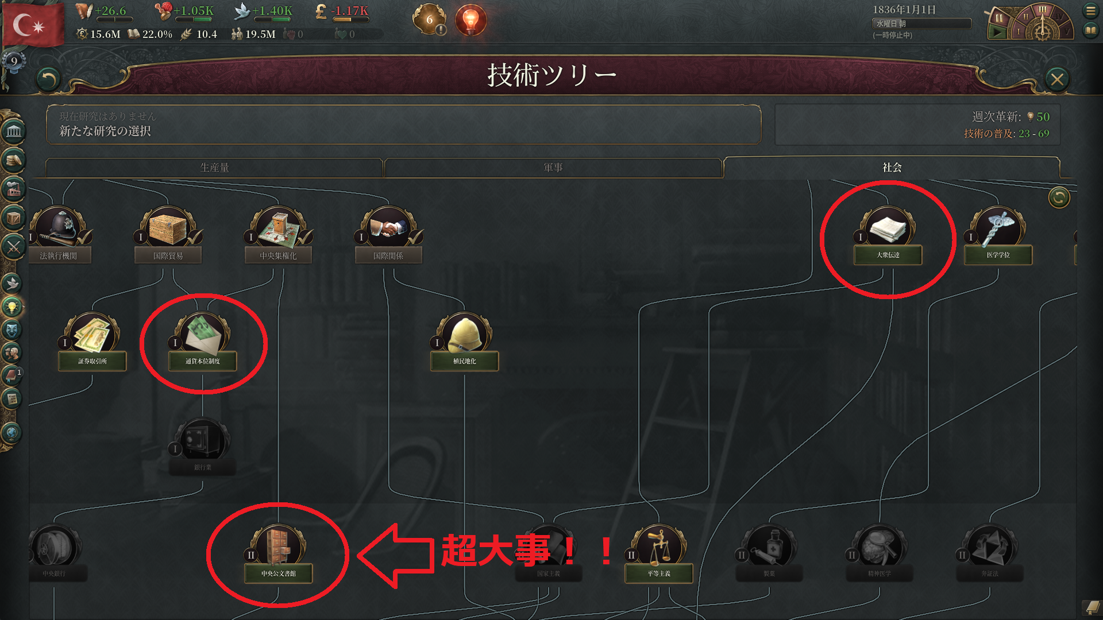Click the back arrow button
1103x620 pixels.
[48, 79]
